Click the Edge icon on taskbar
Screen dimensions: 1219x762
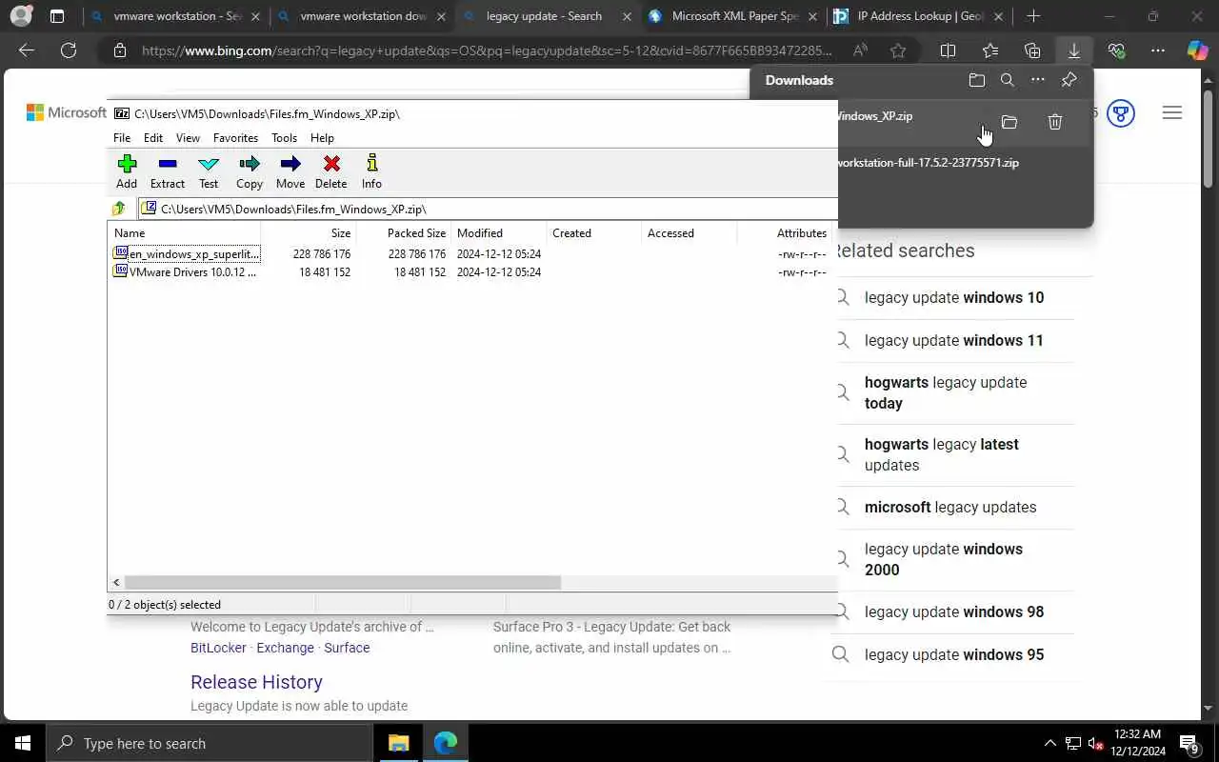[x=446, y=743]
